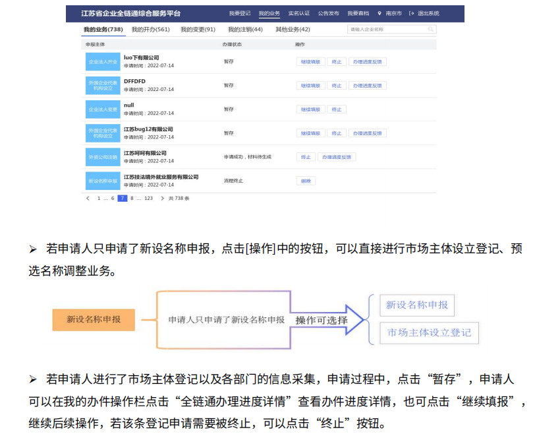Click the 操作可选择 arrow in the diagram

(x=326, y=320)
